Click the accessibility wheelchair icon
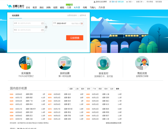This screenshot has width=168, height=129. coord(94,2)
